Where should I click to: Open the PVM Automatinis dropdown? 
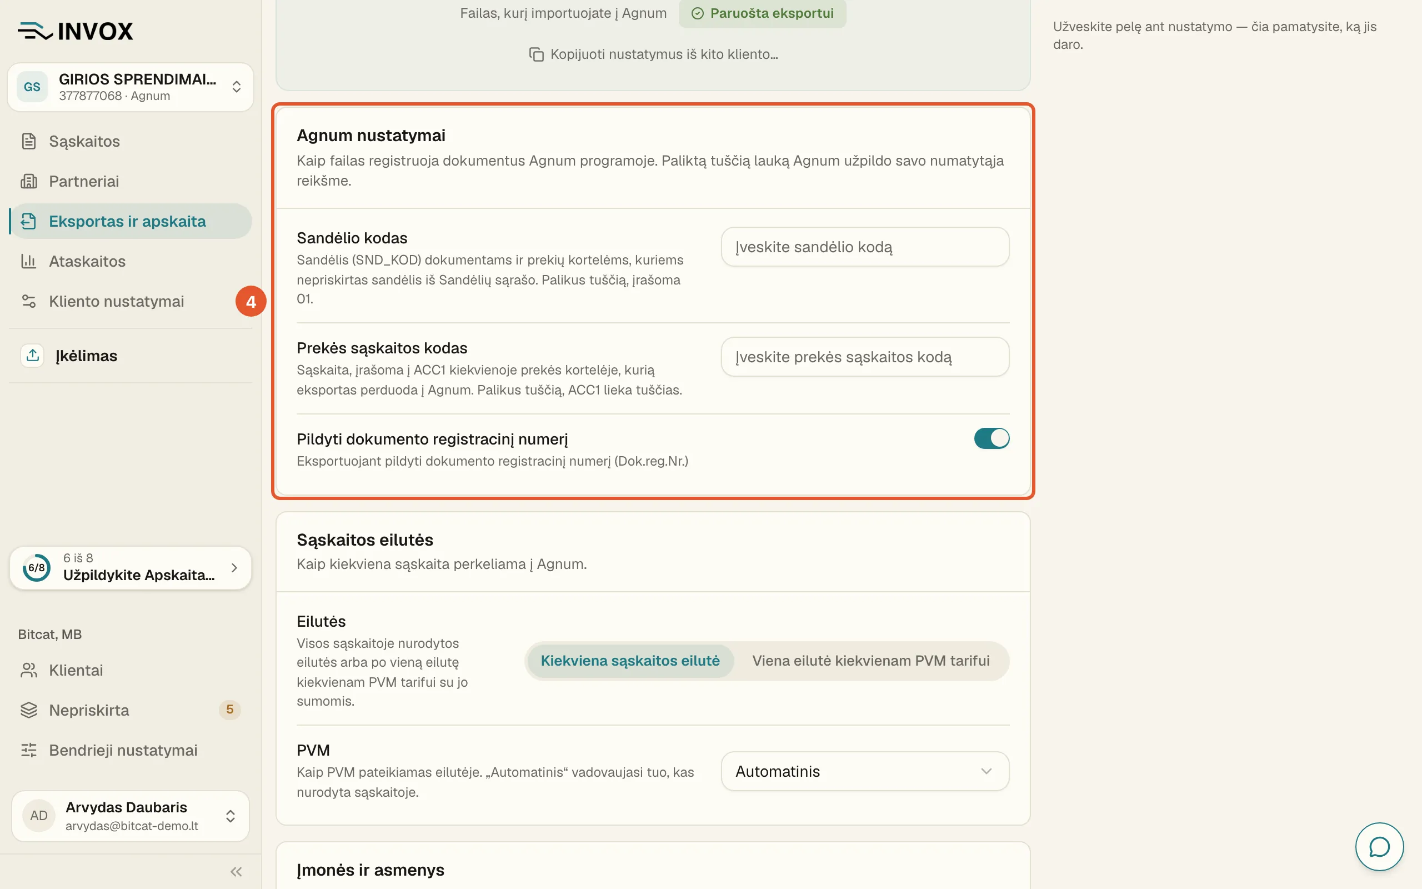point(865,771)
